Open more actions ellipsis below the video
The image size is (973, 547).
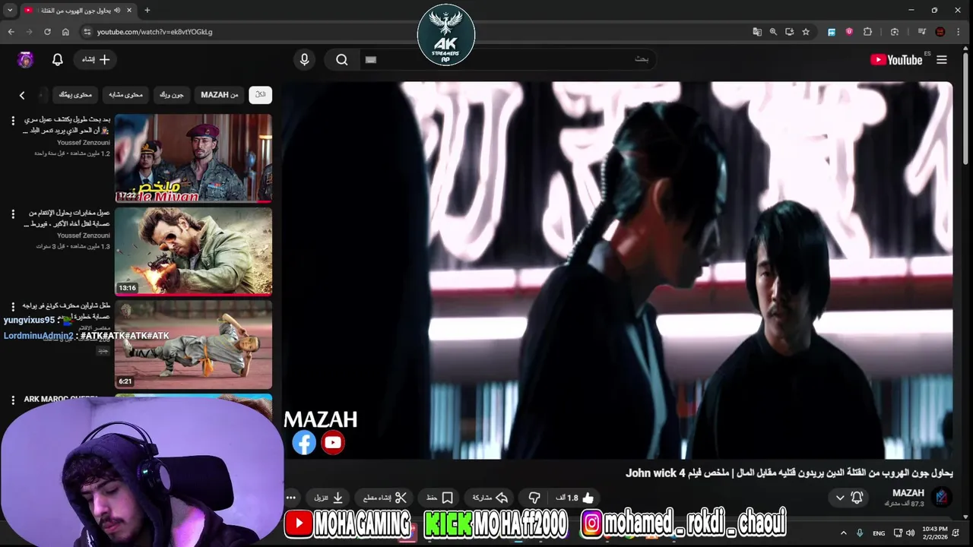(291, 498)
